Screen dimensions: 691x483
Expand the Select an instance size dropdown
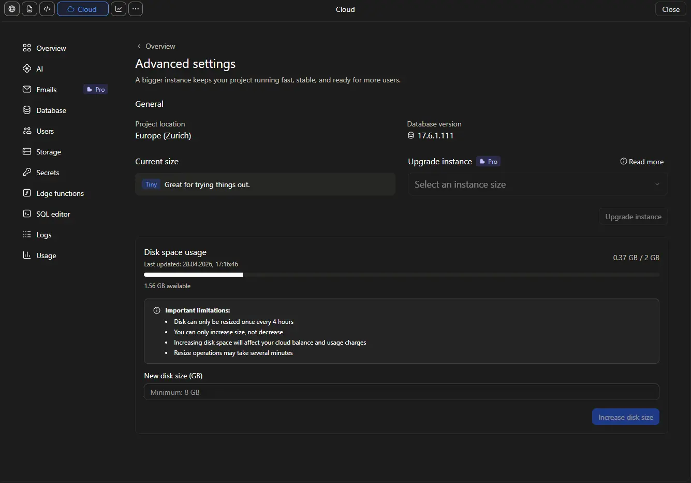[537, 184]
